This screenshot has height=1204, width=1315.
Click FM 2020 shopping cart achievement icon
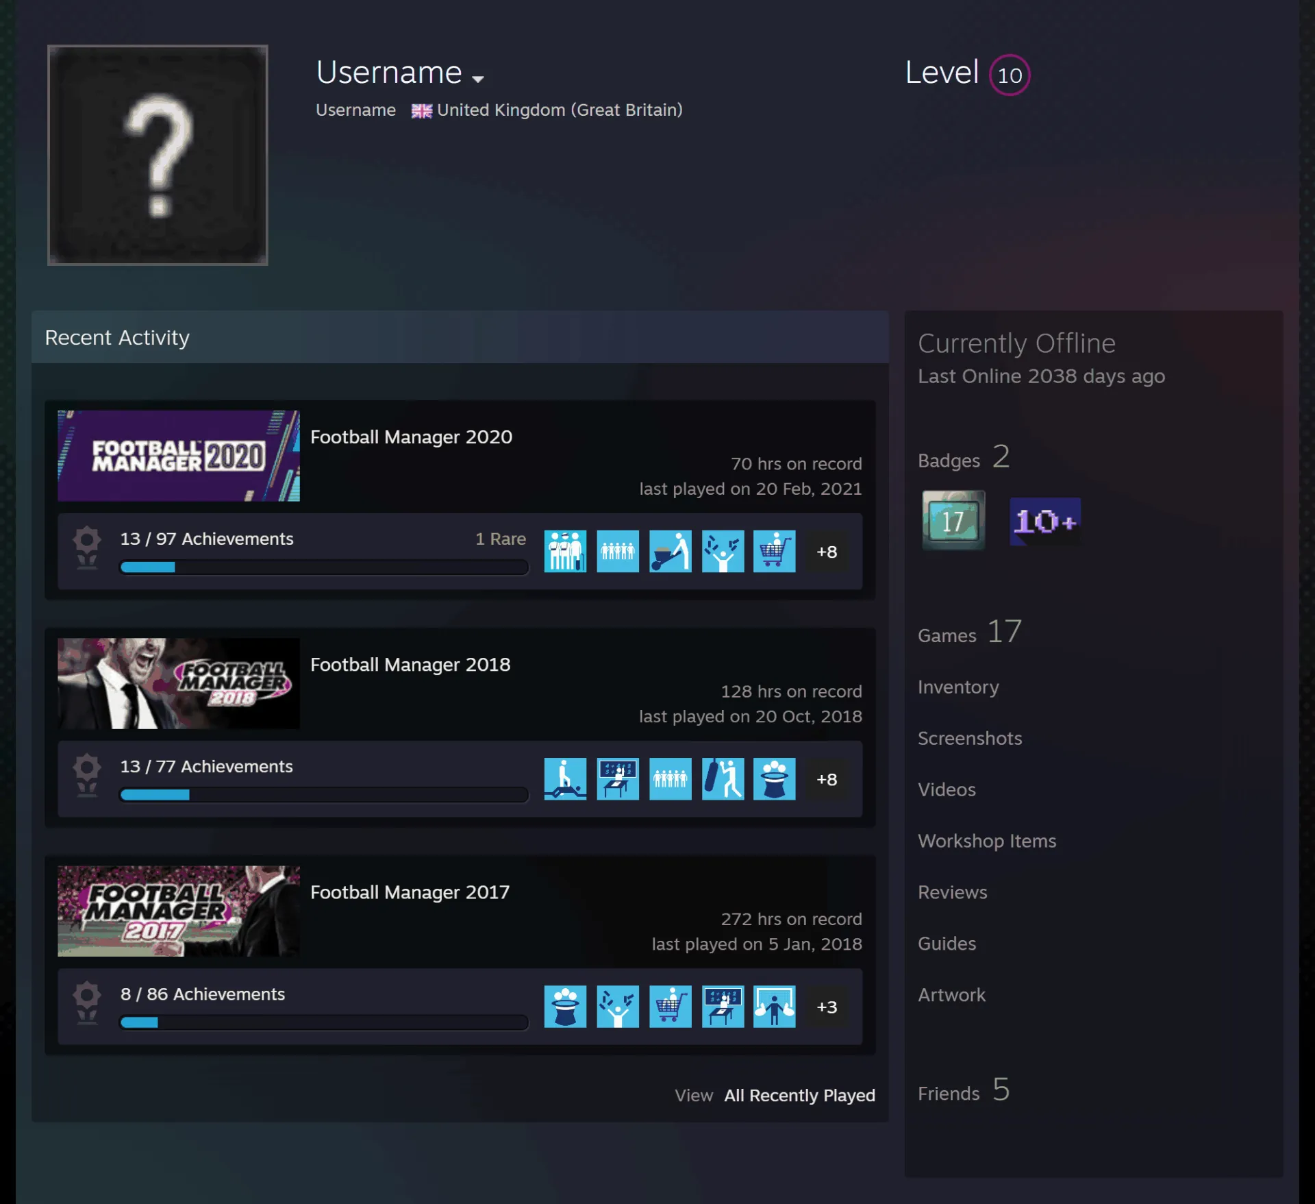tap(775, 551)
